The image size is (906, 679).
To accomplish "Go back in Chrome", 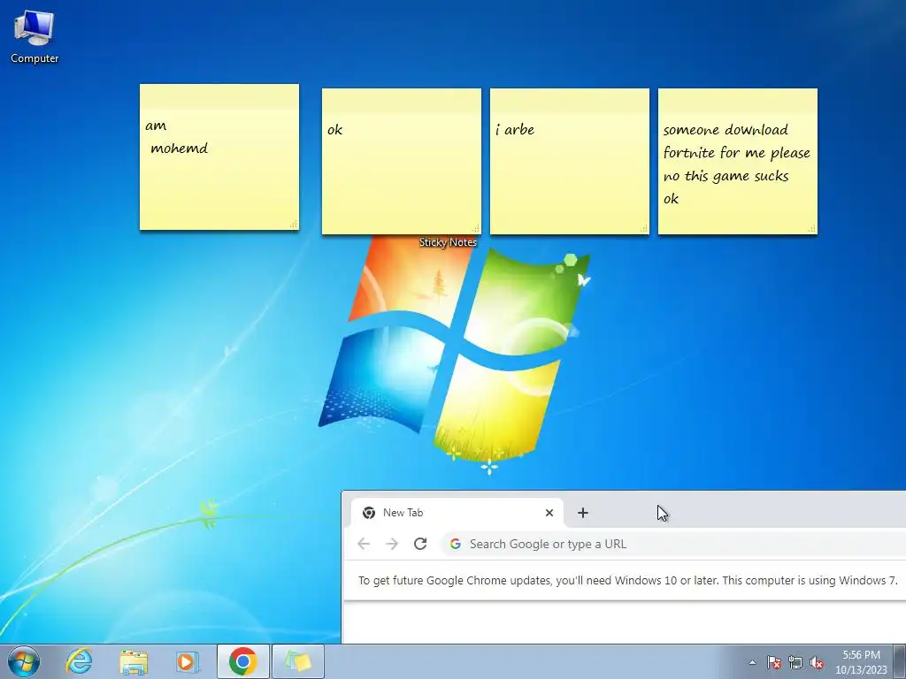I will pos(364,544).
